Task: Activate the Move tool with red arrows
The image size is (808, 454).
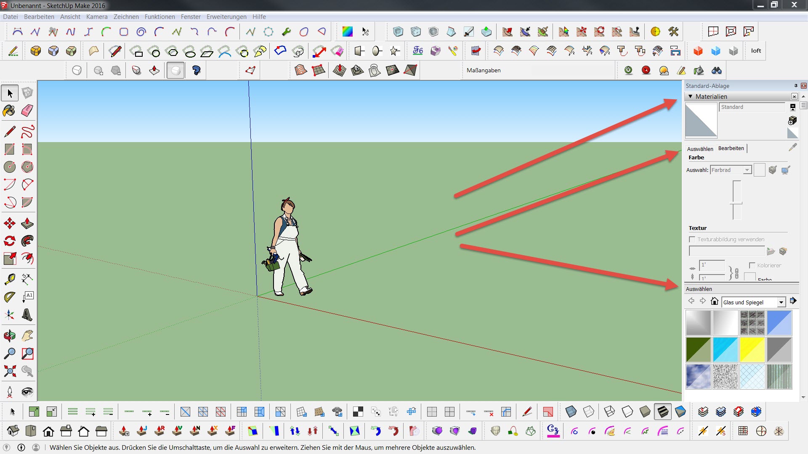Action: 10,223
